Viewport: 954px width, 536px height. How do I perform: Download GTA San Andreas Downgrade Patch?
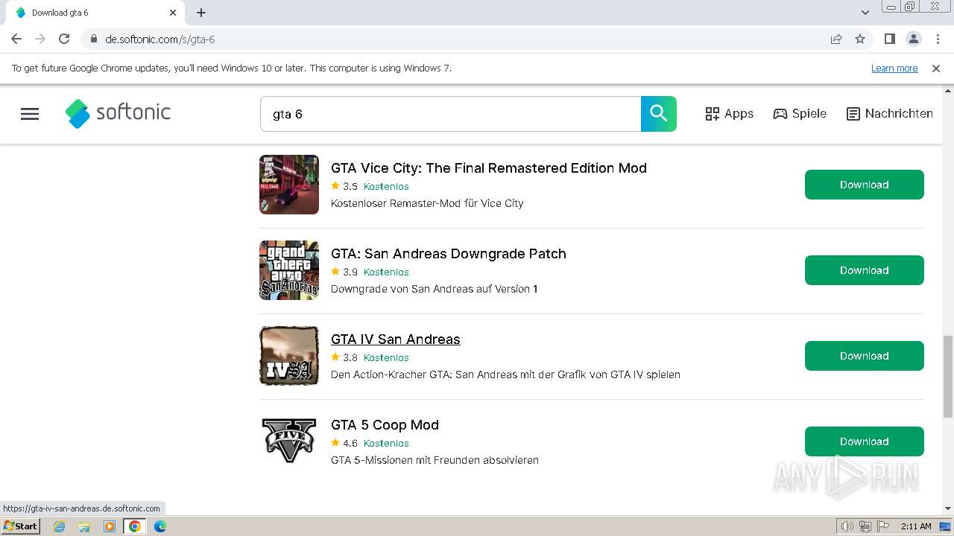(865, 270)
